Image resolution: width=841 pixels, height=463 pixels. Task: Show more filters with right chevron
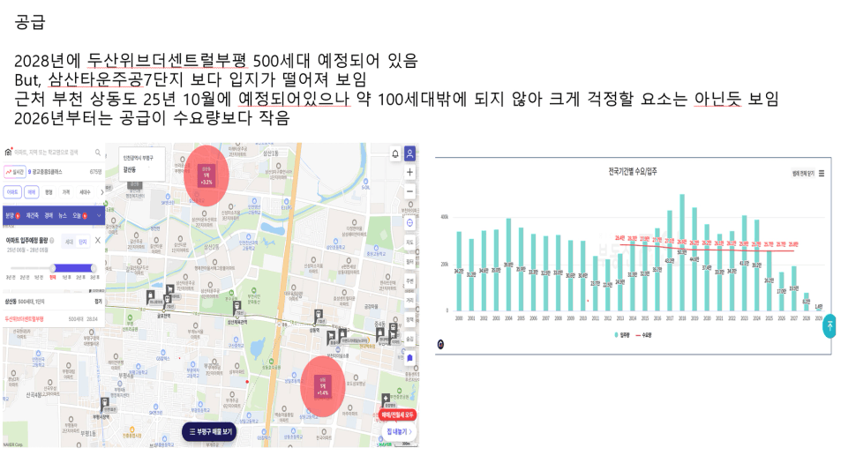pos(101,192)
